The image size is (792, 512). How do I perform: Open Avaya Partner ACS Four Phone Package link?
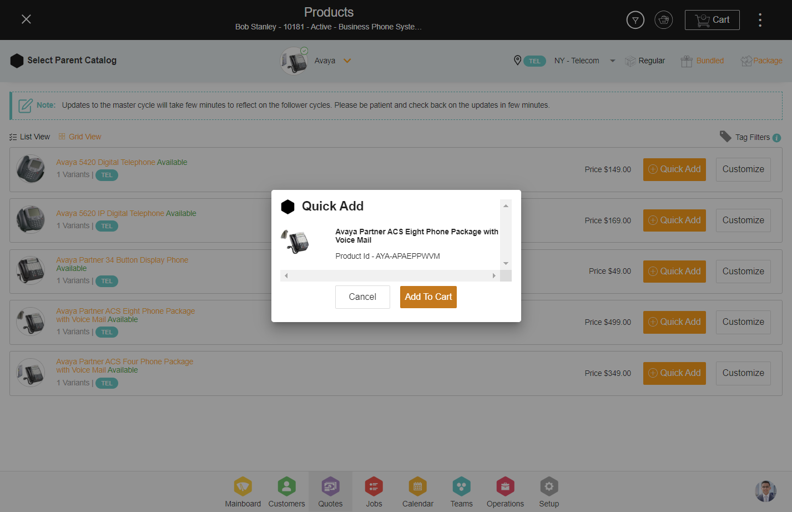click(x=124, y=365)
